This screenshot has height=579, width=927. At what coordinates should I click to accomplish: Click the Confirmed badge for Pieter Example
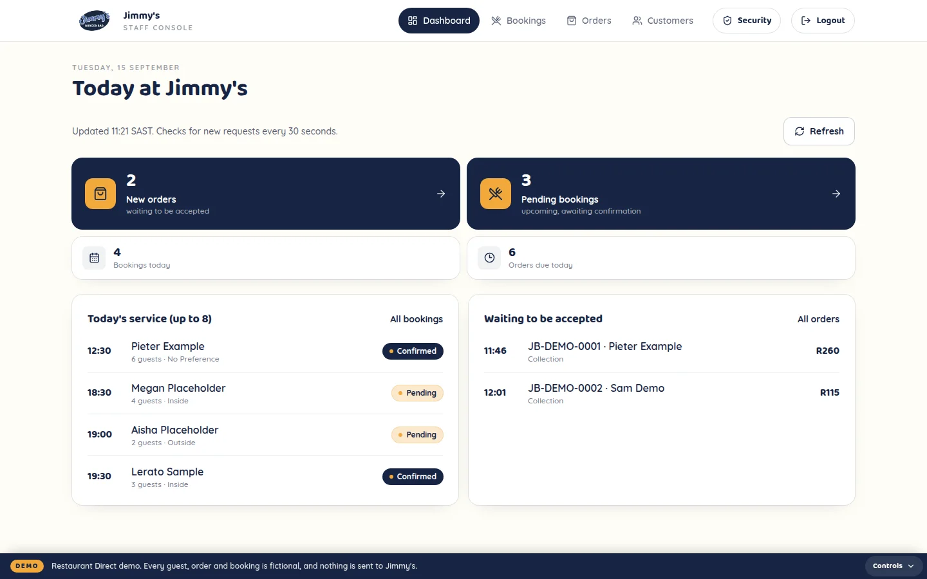[413, 351]
